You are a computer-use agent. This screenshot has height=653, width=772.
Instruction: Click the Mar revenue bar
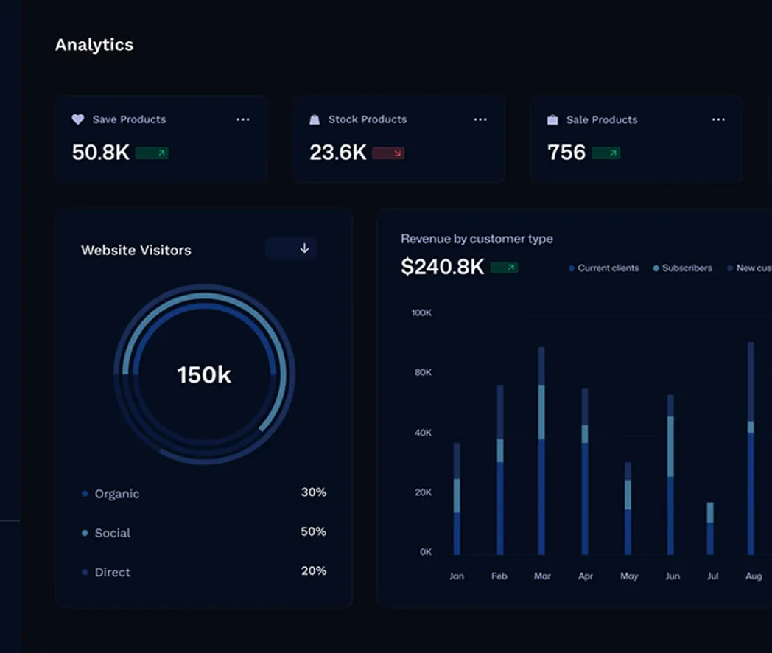click(541, 451)
